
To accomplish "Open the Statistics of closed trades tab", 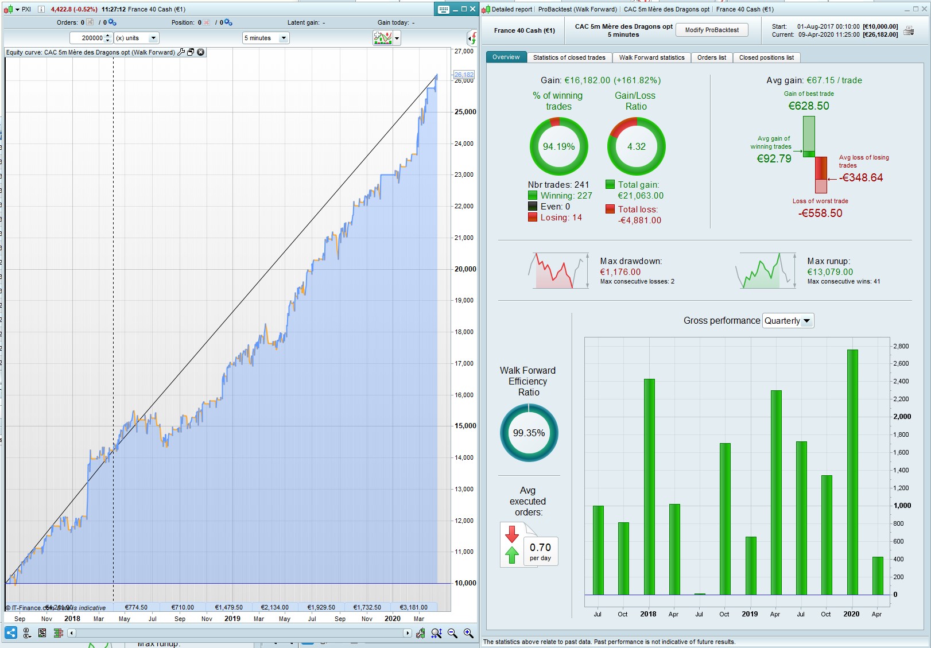I will pos(569,57).
